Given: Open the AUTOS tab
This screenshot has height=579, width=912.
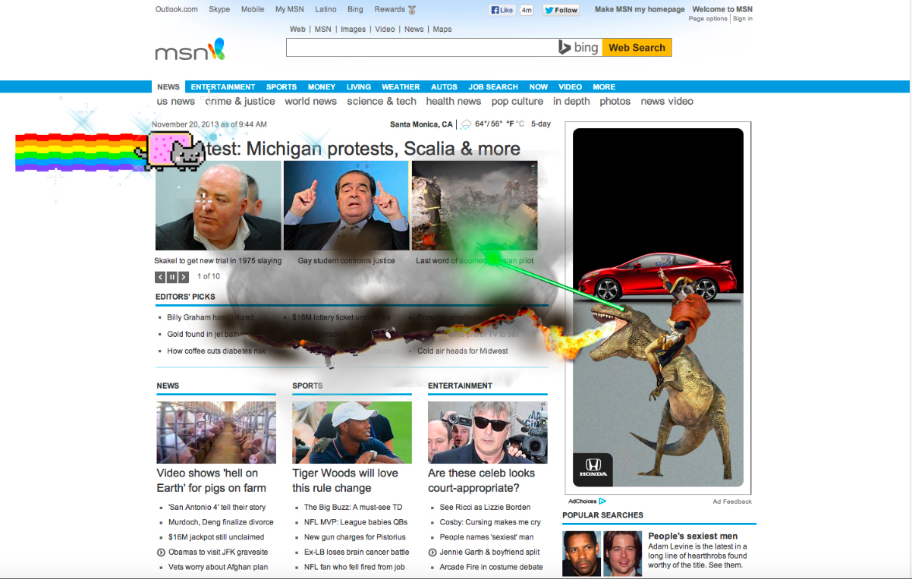Looking at the screenshot, I should (x=445, y=87).
